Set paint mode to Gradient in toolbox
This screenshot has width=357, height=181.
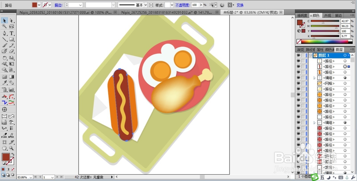[8, 169]
